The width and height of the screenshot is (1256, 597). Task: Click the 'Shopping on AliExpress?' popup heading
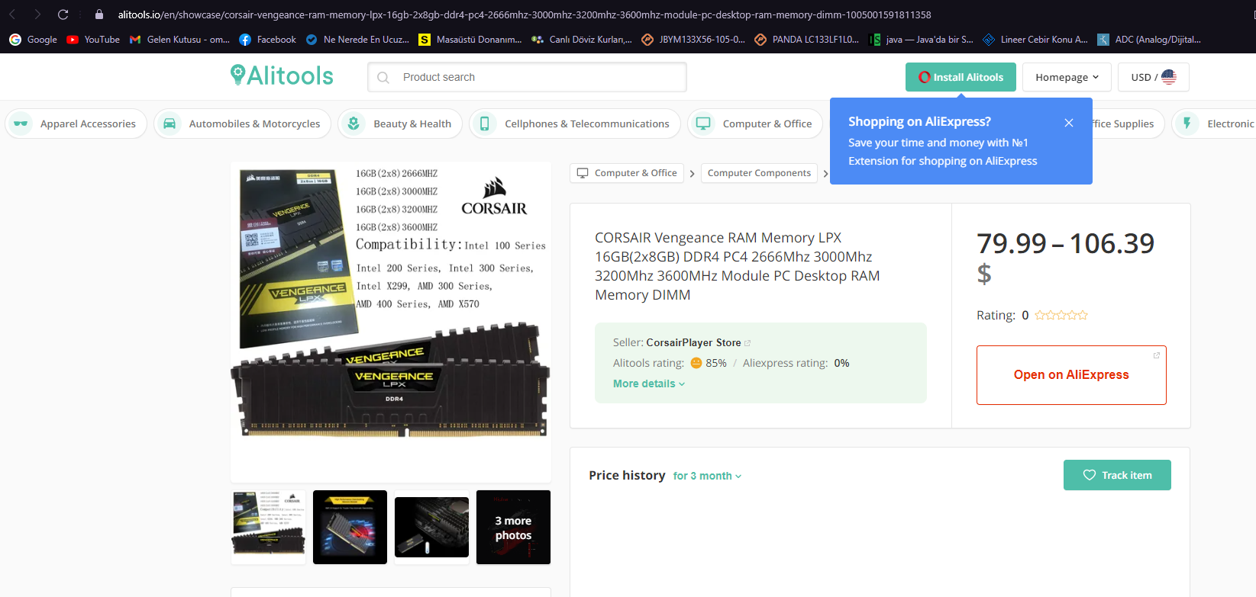tap(919, 121)
